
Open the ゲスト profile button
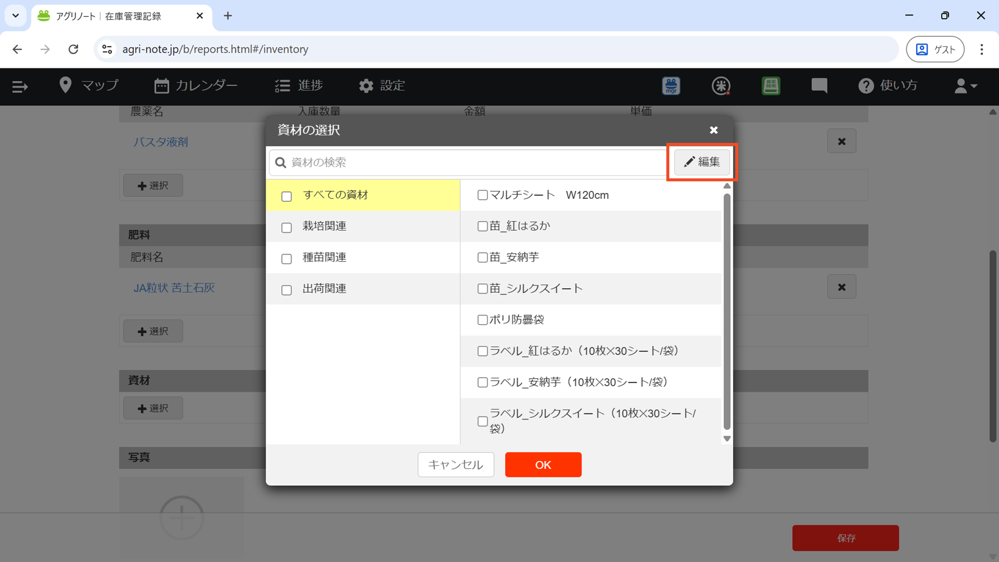click(935, 49)
